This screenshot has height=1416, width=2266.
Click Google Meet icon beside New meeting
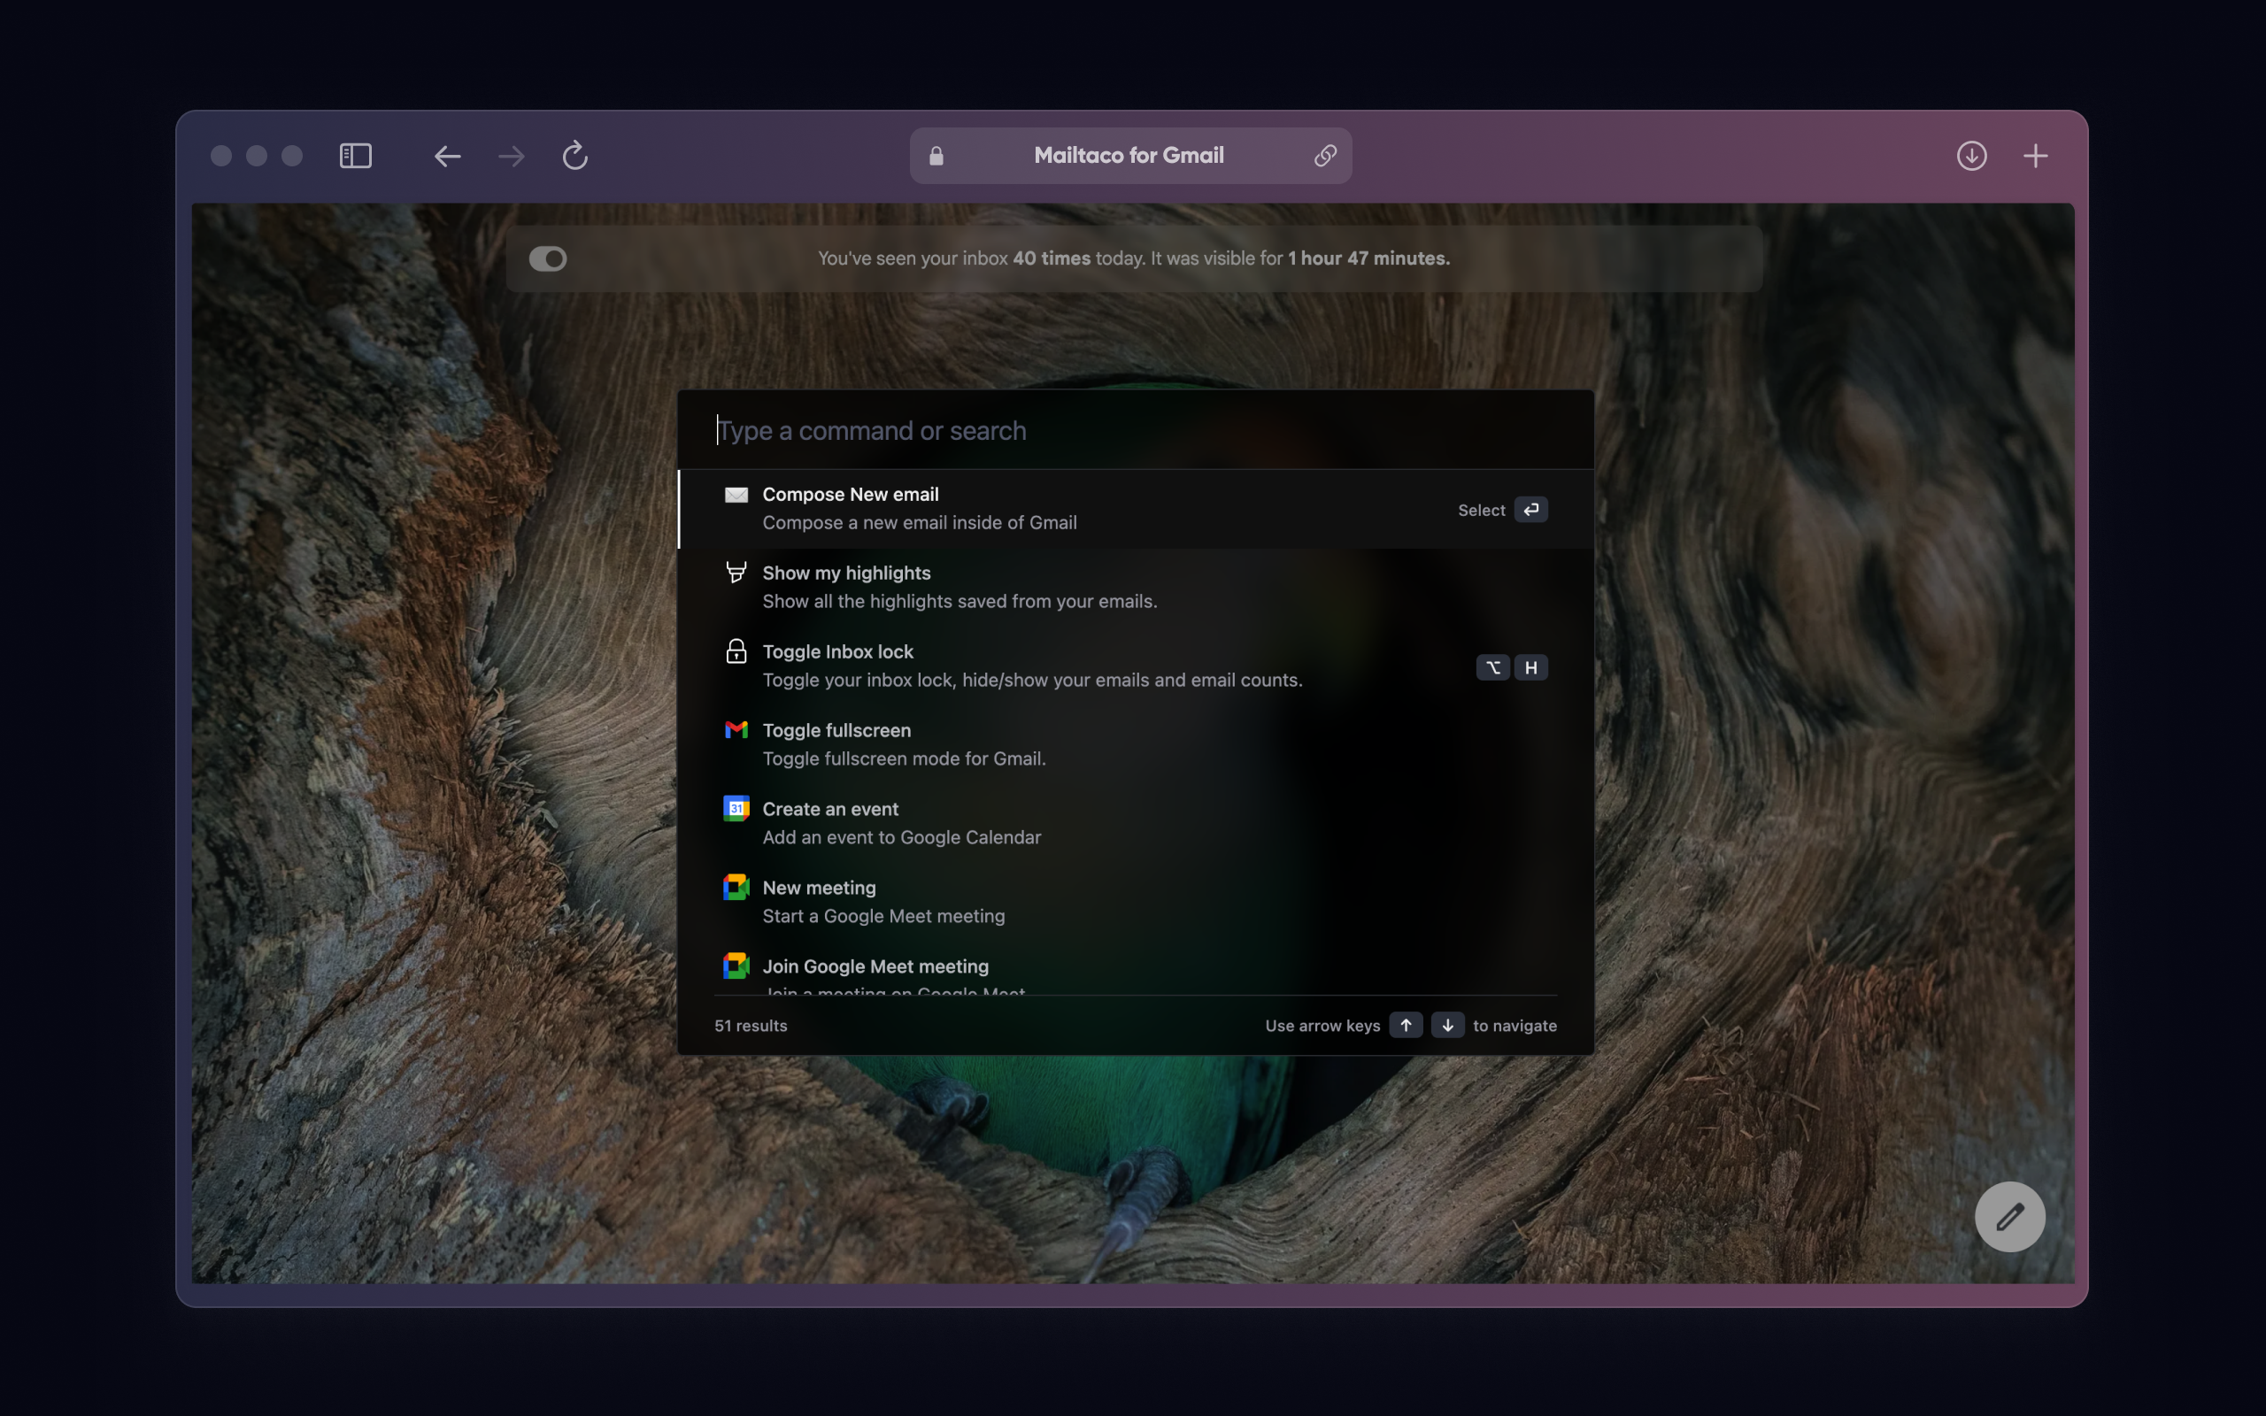point(736,887)
